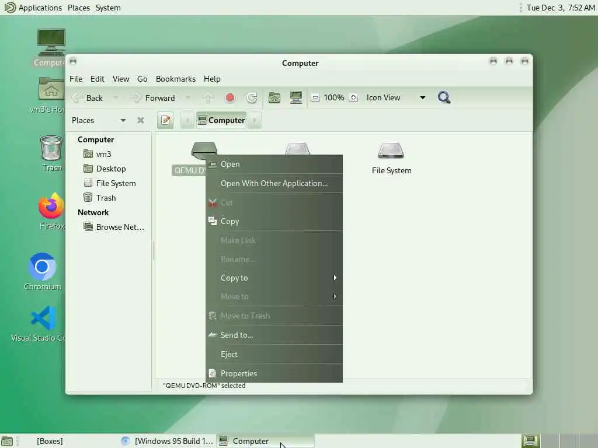This screenshot has width=598, height=448.
Task: Zoom in with the plus icon
Action: [x=353, y=98]
